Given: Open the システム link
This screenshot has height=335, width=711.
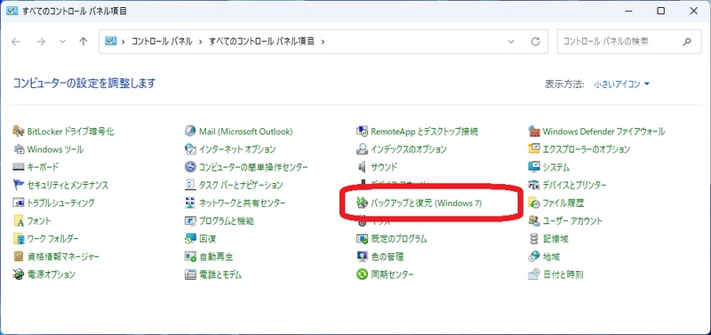Looking at the screenshot, I should pyautogui.click(x=556, y=167).
